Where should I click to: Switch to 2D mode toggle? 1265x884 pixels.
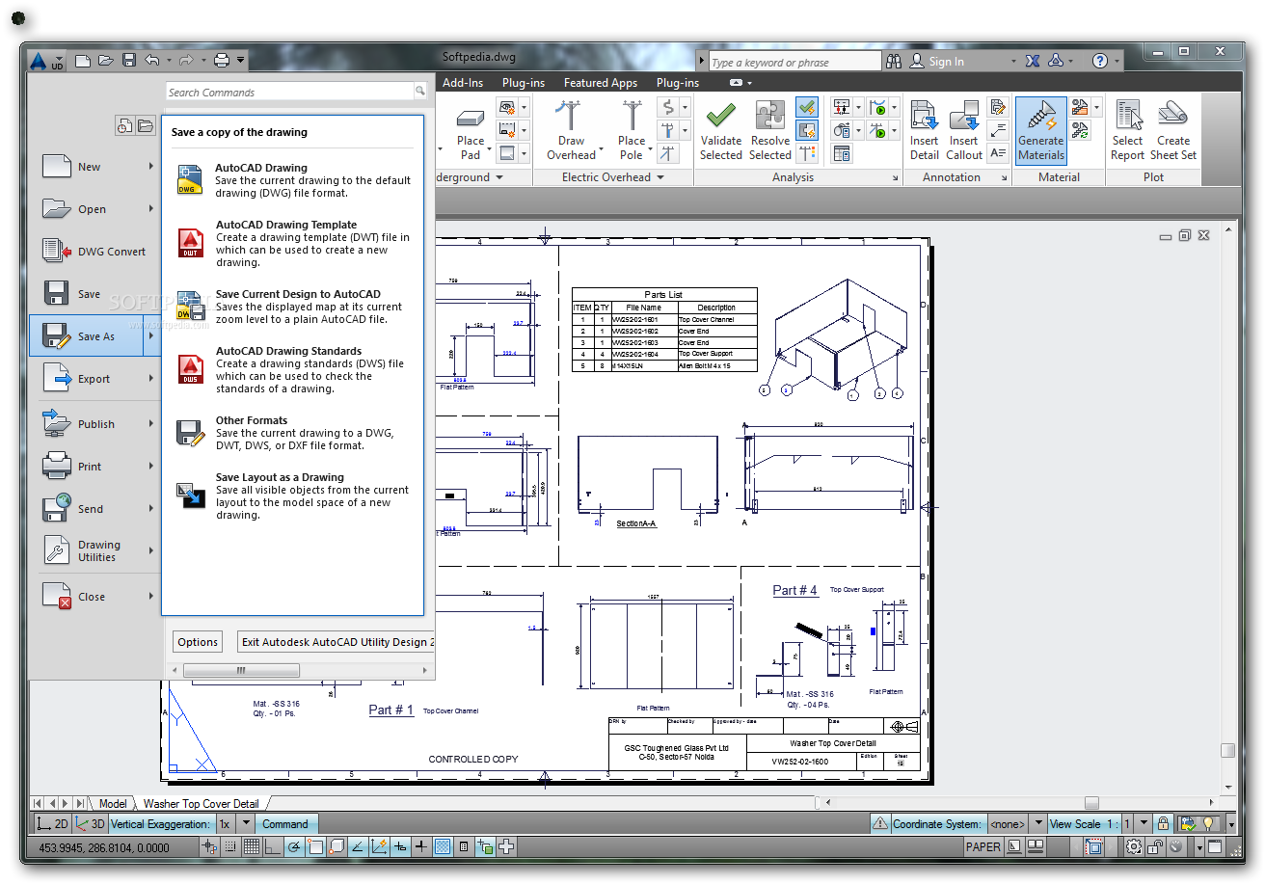(52, 824)
